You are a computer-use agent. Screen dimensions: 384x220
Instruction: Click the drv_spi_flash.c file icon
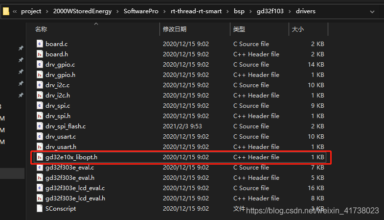click(40, 126)
